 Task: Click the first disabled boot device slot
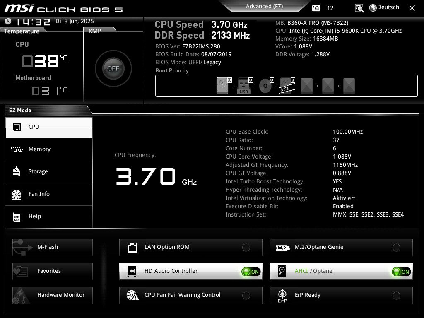click(x=307, y=86)
